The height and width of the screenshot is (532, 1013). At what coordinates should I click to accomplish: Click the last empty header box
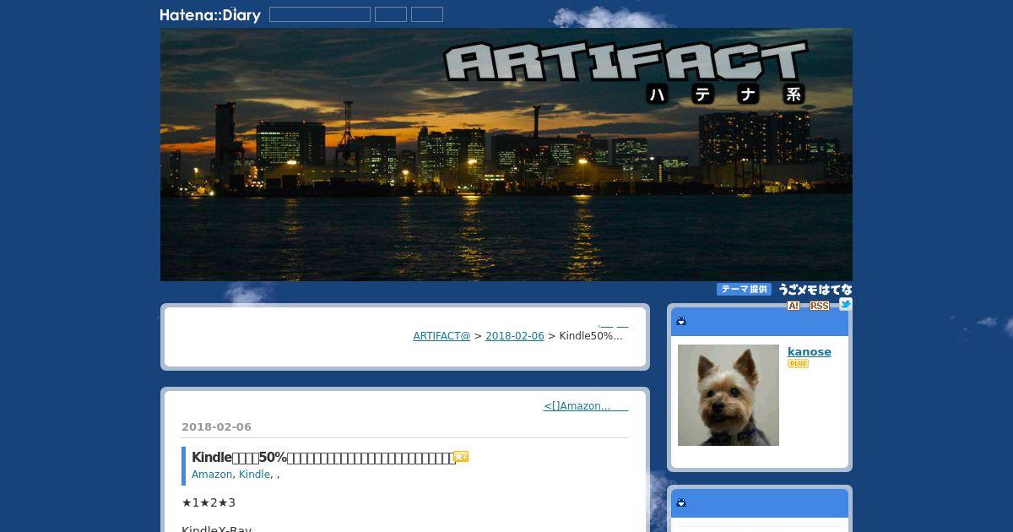[x=427, y=14]
